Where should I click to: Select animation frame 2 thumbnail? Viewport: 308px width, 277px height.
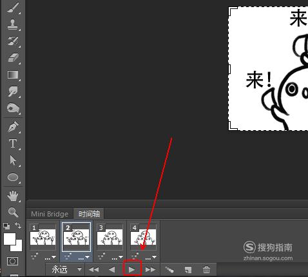tap(76, 237)
